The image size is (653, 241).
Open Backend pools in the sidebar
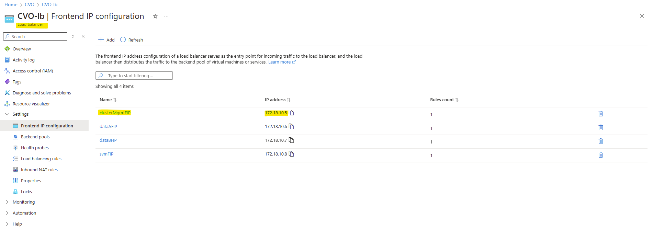35,137
